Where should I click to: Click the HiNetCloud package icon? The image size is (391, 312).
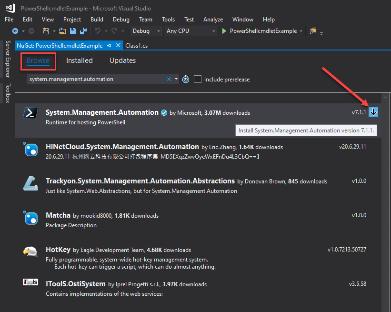click(30, 149)
